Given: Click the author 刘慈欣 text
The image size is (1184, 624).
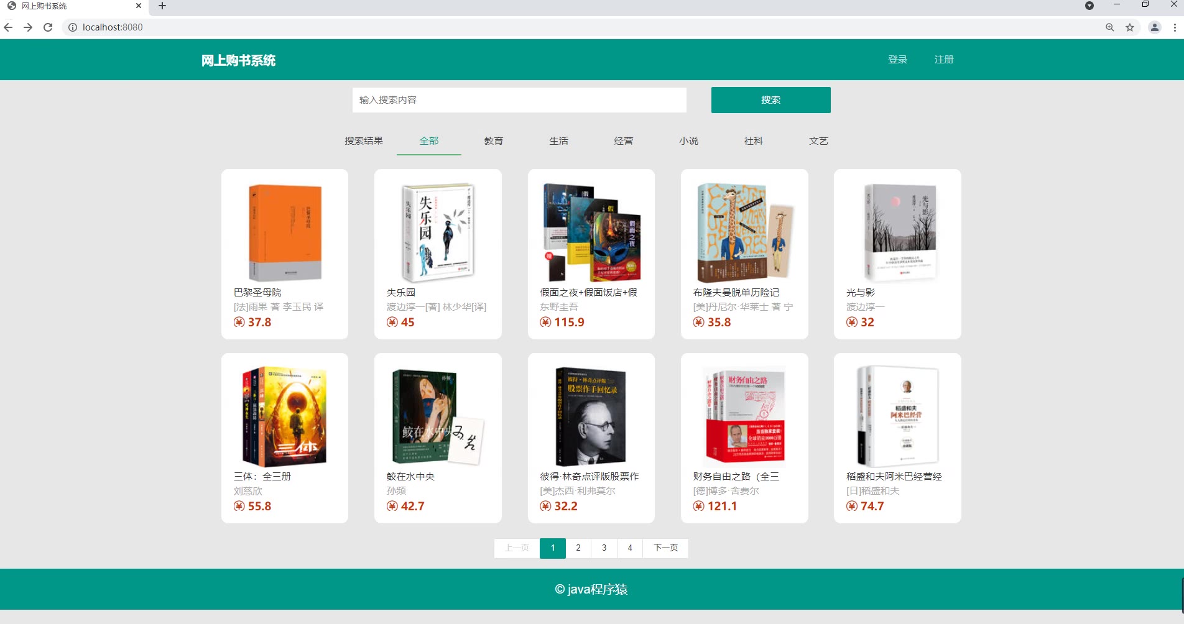Looking at the screenshot, I should tap(248, 491).
